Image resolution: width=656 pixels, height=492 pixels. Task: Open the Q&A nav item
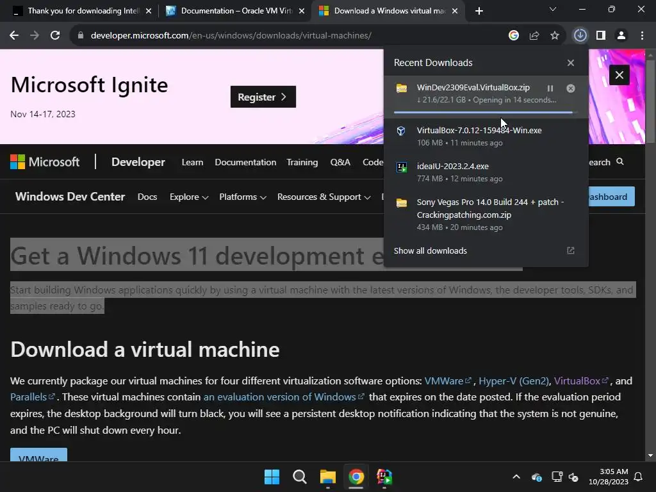340,162
